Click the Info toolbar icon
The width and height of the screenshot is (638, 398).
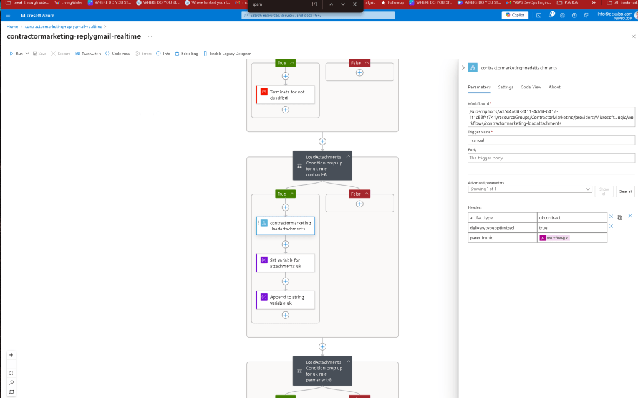(158, 54)
